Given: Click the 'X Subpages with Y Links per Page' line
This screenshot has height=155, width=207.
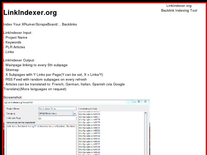Looking at the screenshot, I should pos(53,75).
